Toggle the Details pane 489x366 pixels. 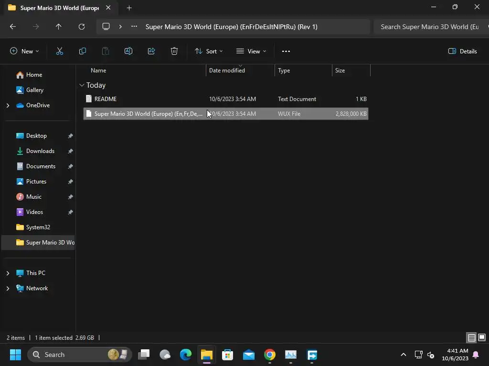pyautogui.click(x=462, y=51)
